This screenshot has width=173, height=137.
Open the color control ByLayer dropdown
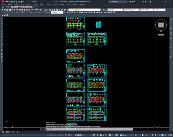(x=115, y=10)
